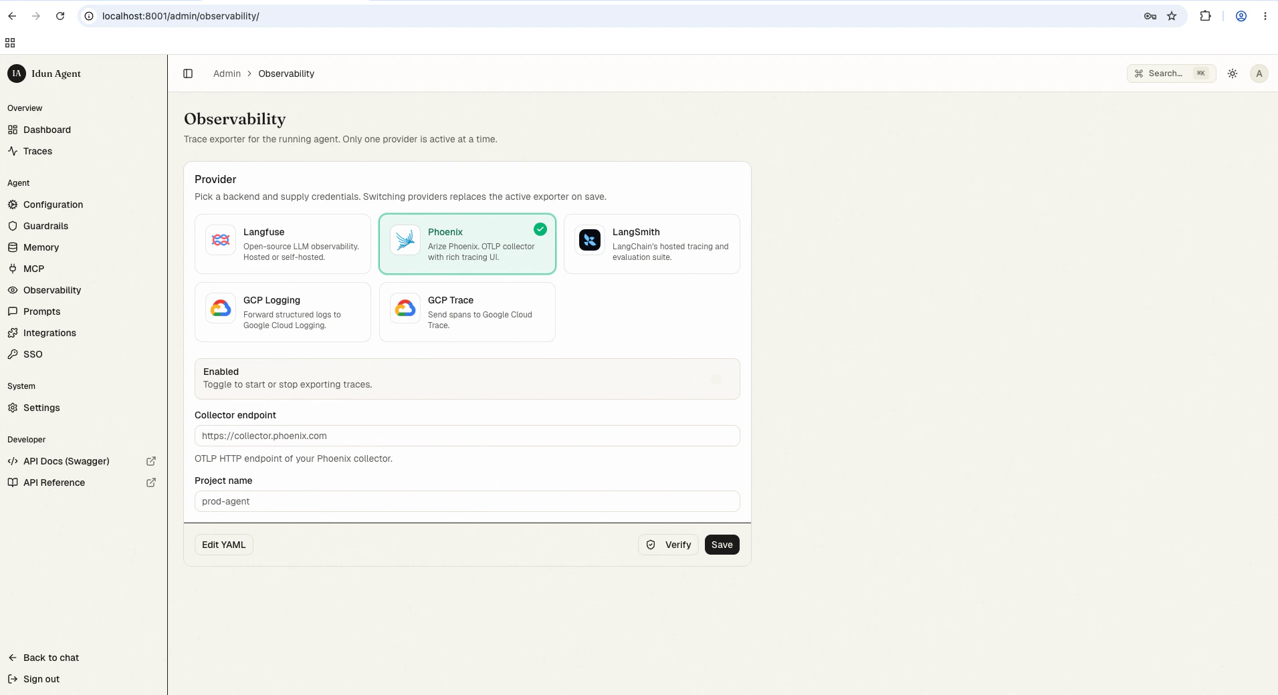Click the Edit YAML button
The height and width of the screenshot is (695, 1278).
224,545
